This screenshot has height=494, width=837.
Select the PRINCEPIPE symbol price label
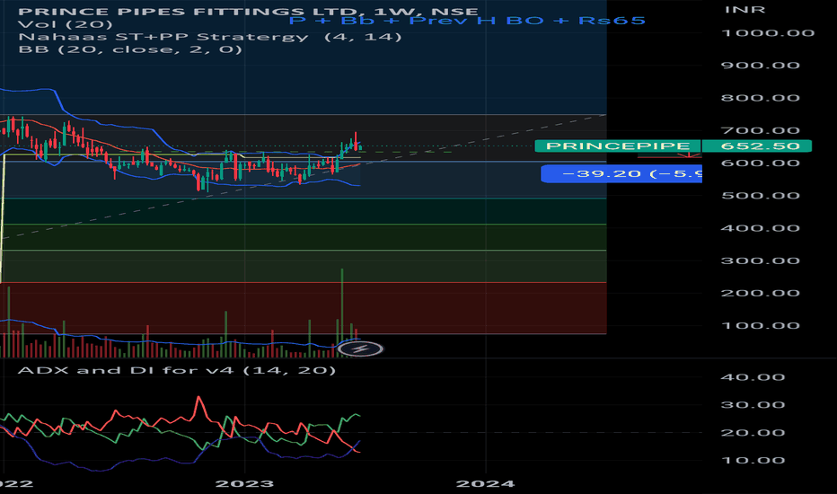pyautogui.click(x=618, y=146)
